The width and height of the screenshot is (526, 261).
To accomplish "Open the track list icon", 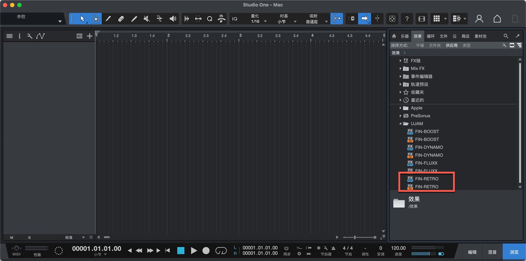I will click(x=9, y=36).
